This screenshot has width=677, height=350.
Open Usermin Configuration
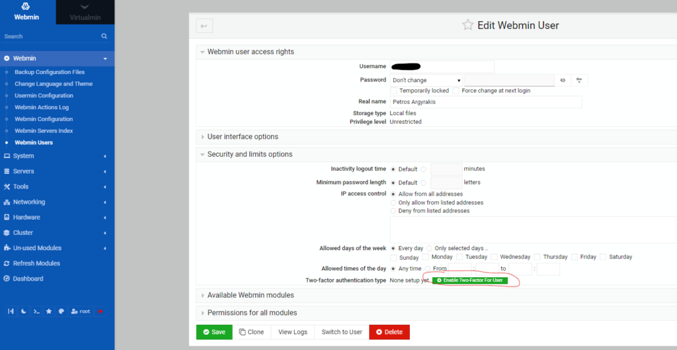tap(44, 95)
